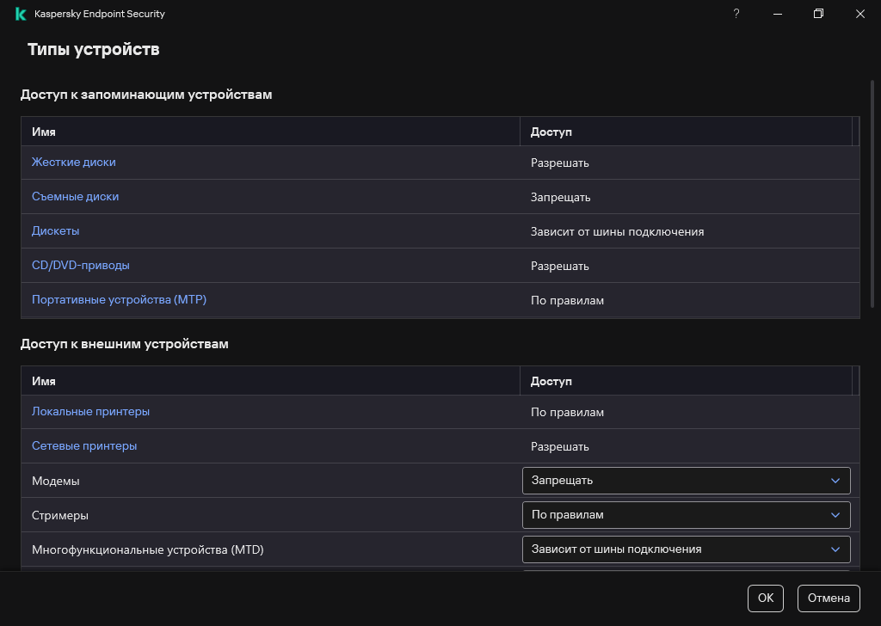881x626 pixels.
Task: Click the main vertical scrollbar
Action: pos(872,193)
